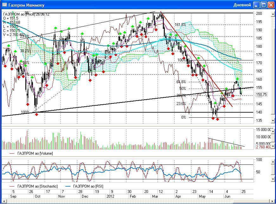Minimize the Газпром Ишимоку chart window
This screenshot has width=276, height=204.
(x=256, y=5)
